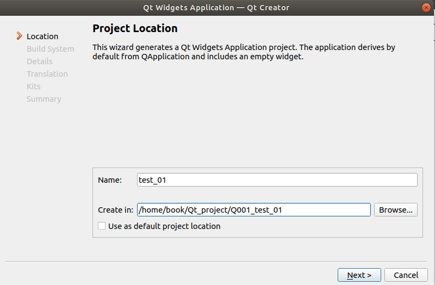Screen dimensions: 435x285
Task: Select the Location wizard step
Action: point(42,36)
